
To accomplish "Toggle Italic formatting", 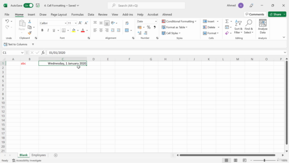I will [x=48, y=30].
